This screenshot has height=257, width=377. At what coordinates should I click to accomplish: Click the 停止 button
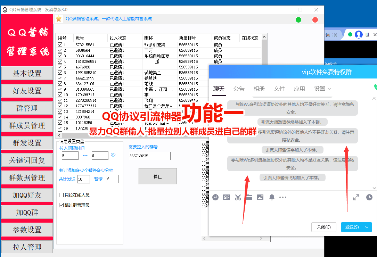[158, 176]
